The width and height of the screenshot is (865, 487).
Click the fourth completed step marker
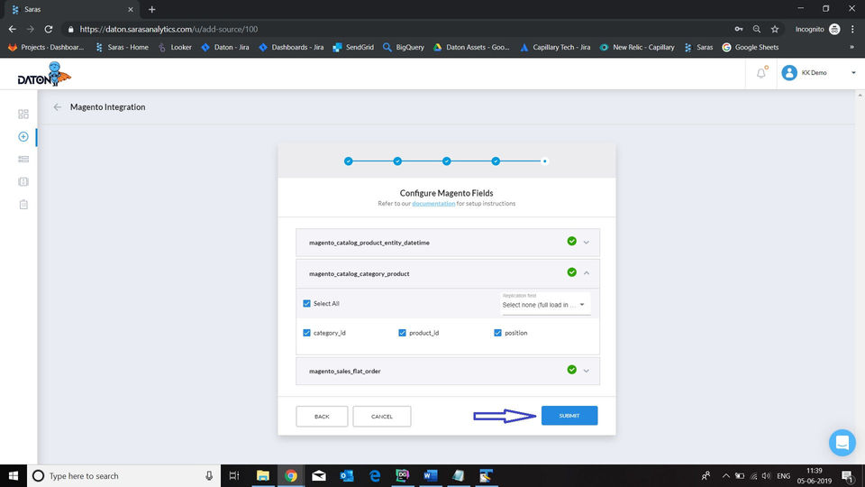[496, 161]
